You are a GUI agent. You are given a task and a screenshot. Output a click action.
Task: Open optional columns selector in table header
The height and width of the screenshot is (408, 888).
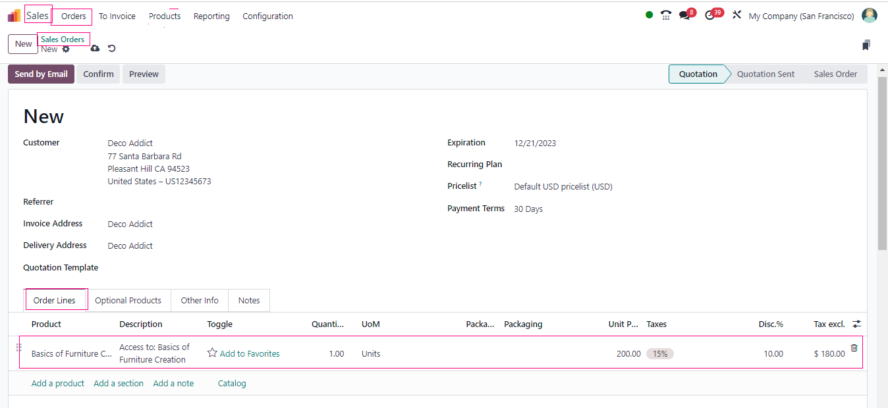point(856,324)
